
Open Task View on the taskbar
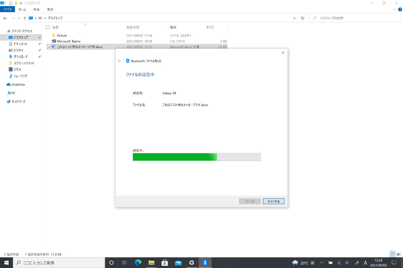click(x=124, y=263)
